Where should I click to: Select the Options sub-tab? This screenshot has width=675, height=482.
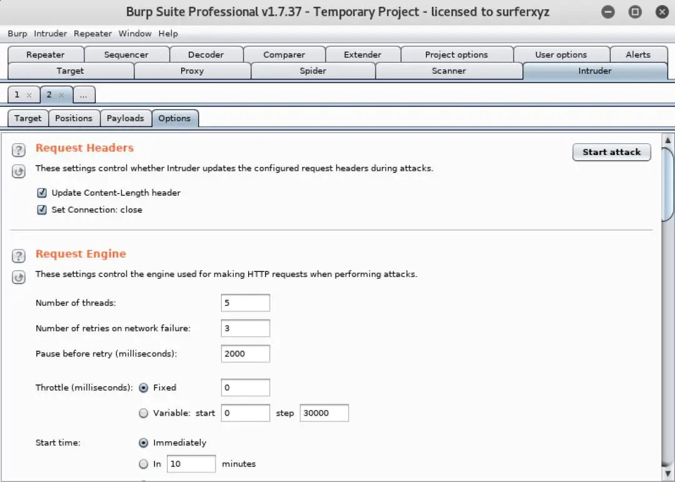pos(174,118)
